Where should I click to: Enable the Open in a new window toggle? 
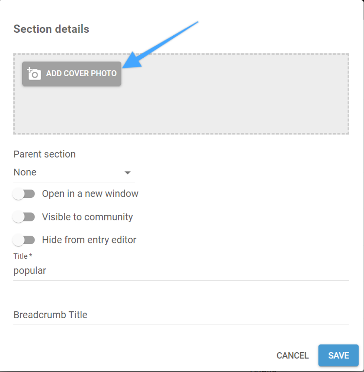coord(24,194)
